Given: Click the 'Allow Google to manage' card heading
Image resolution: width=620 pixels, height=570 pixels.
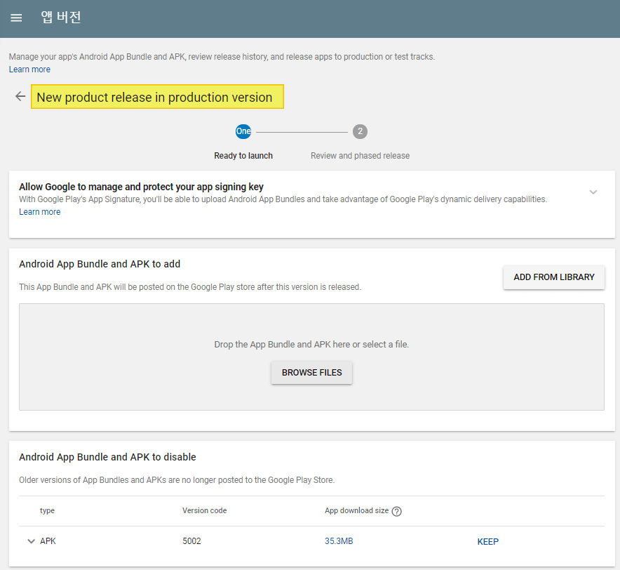Looking at the screenshot, I should click(141, 187).
